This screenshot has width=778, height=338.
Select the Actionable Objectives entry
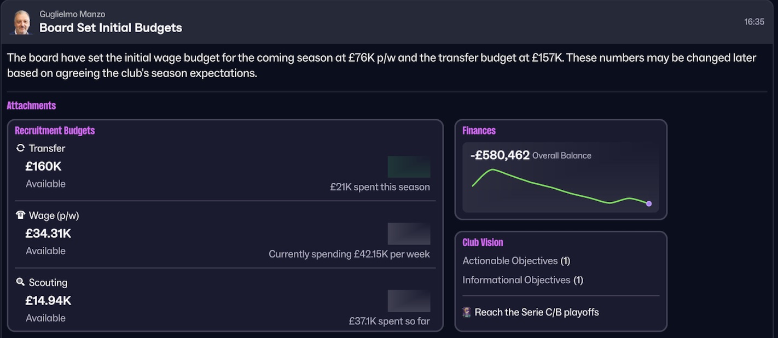[x=516, y=261]
